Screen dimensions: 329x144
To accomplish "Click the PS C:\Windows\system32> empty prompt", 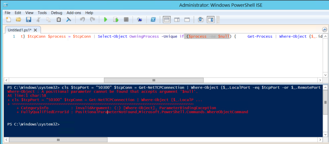I will pos(33,124).
